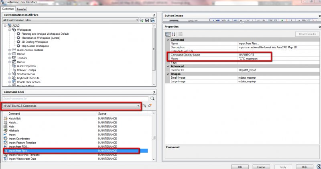This screenshot has height=169, width=321.
Task: Click the Command List scrollbar thumb
Action: coord(154,137)
